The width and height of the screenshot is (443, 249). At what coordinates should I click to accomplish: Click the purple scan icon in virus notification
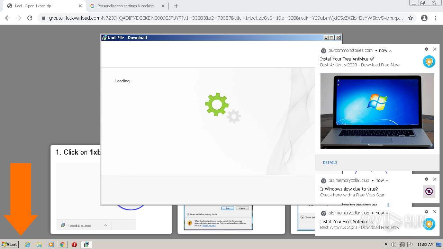point(429,192)
